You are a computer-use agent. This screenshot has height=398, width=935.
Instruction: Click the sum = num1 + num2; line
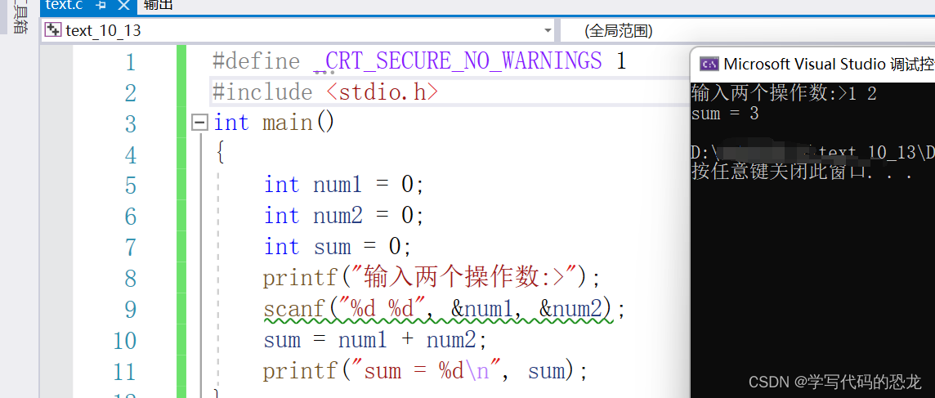(376, 340)
